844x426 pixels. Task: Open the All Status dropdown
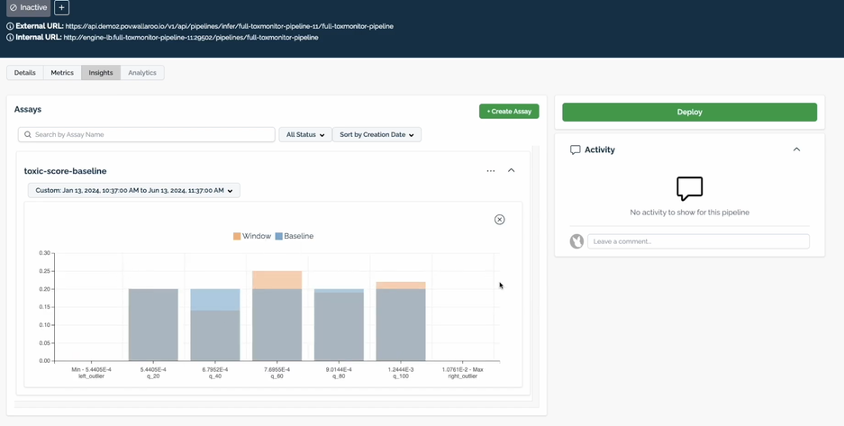305,134
